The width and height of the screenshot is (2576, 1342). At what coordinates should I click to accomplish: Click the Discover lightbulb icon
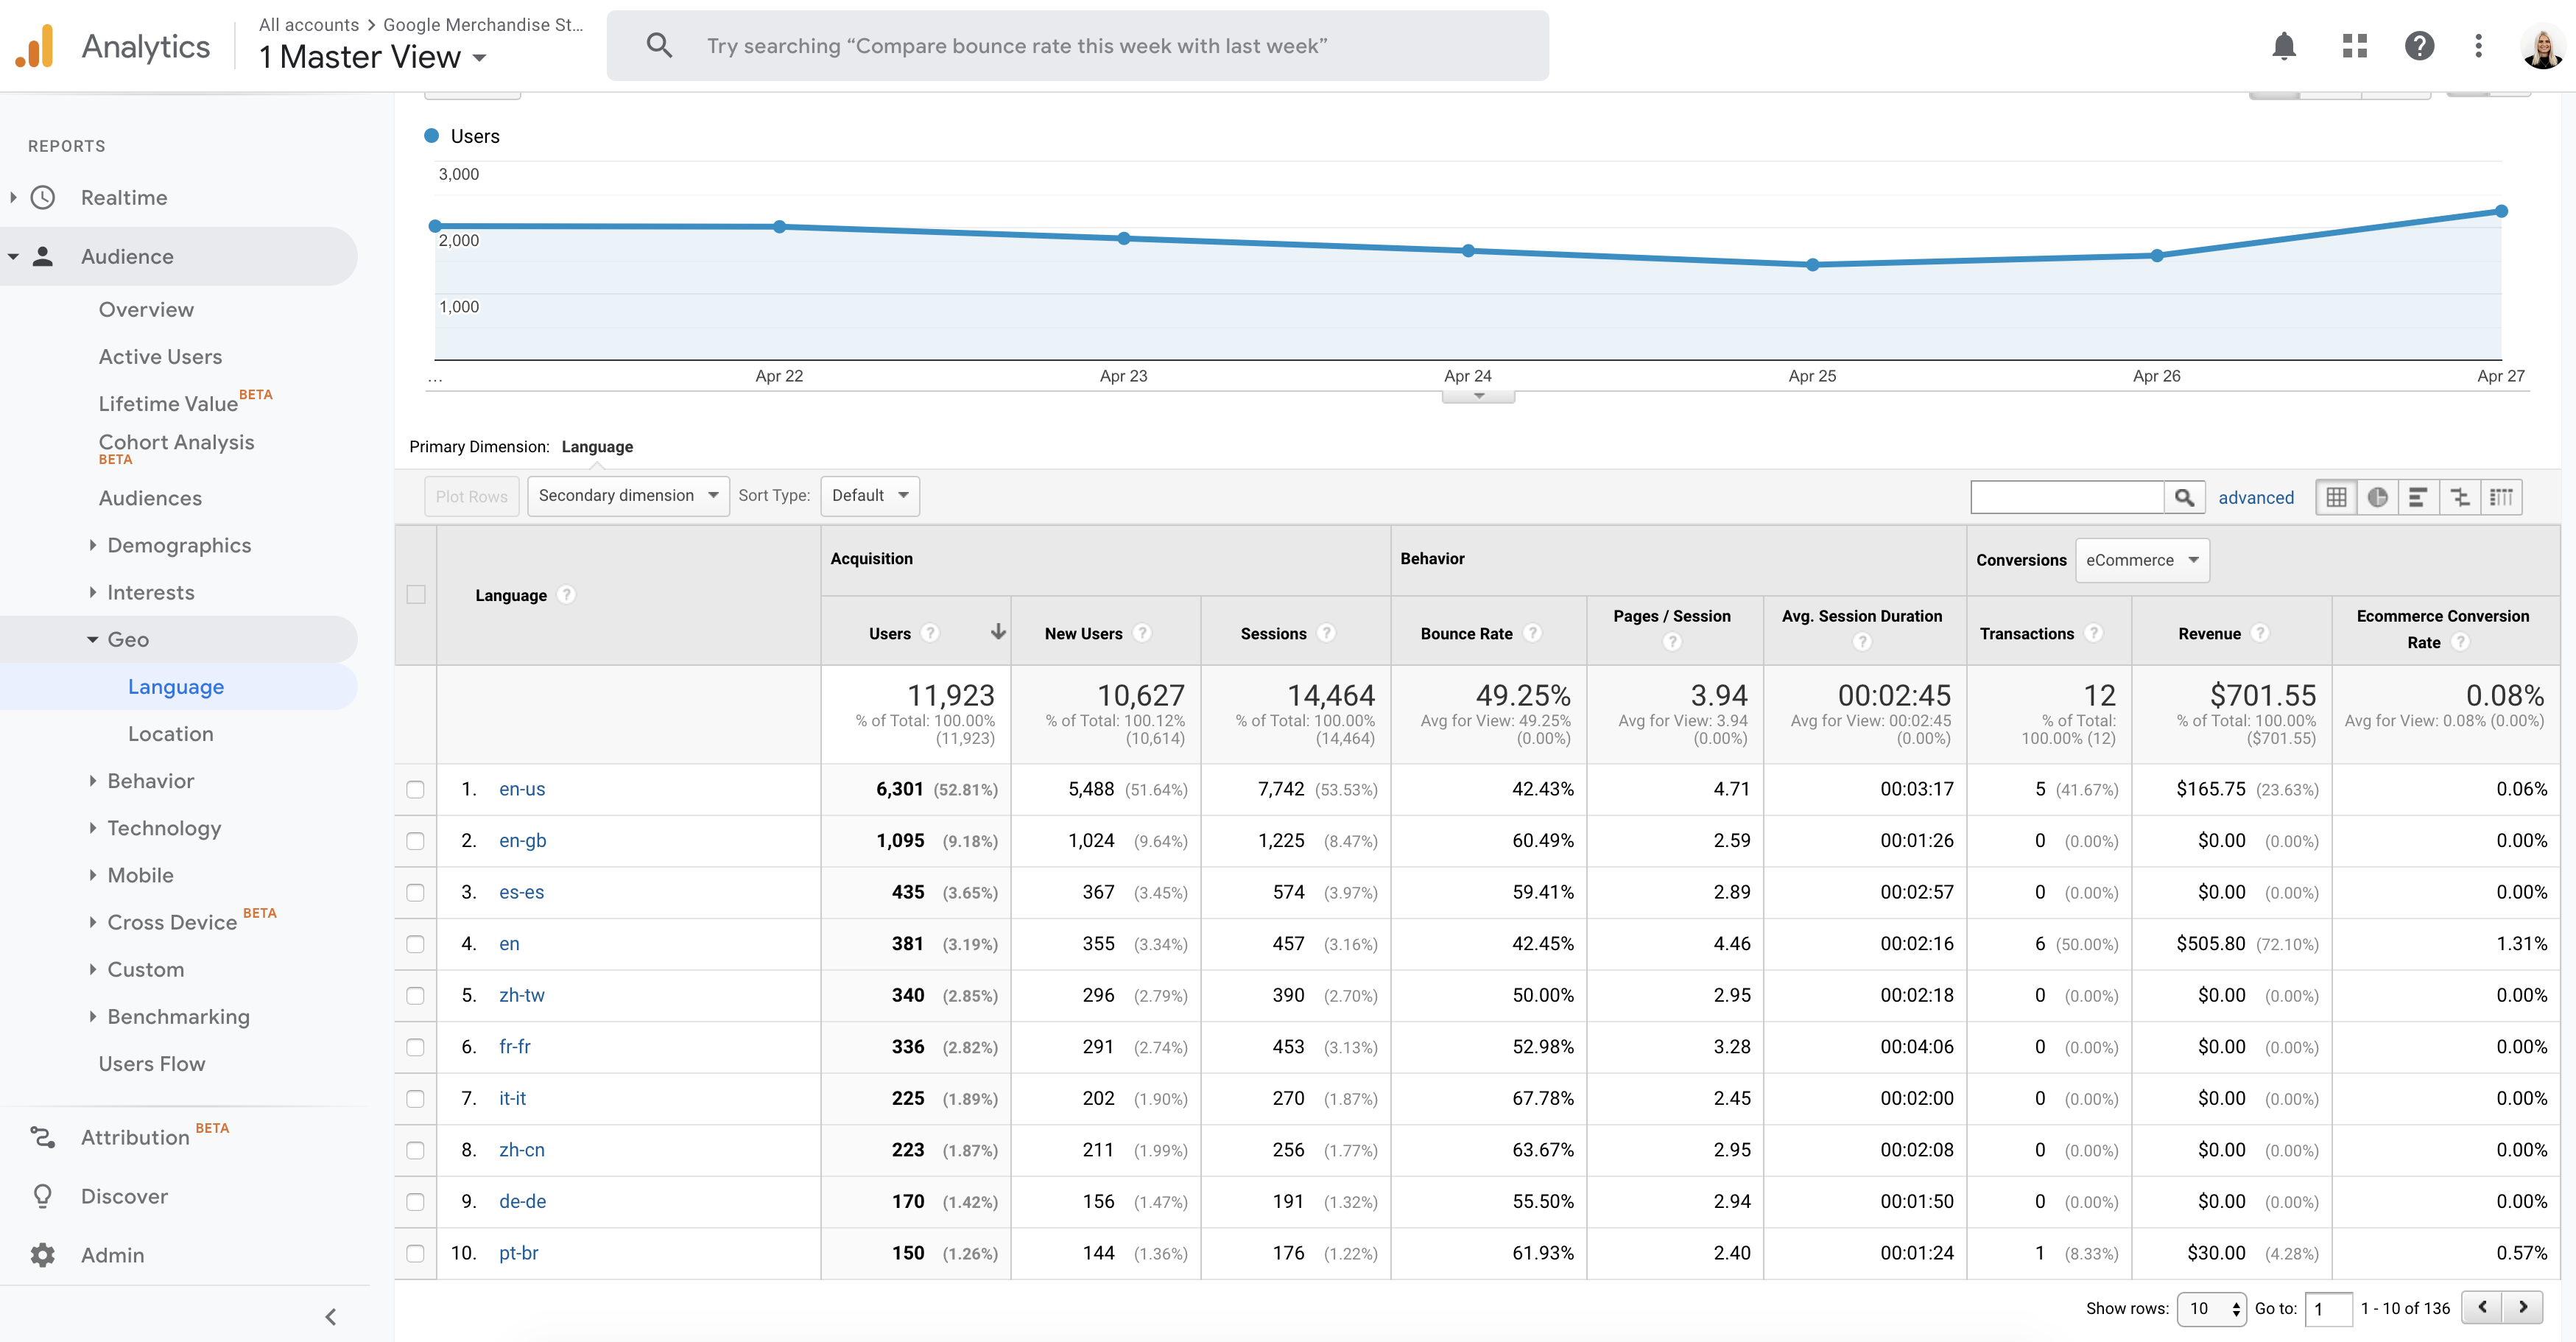[x=43, y=1196]
